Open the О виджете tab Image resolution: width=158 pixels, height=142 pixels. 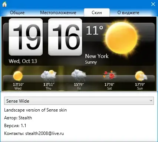click(128, 13)
